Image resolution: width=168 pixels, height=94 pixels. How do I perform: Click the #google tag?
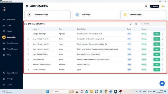pos(62,34)
